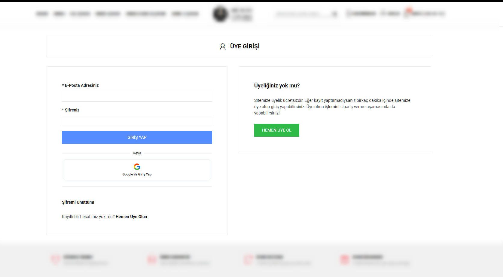Choose the 'Google ile Giriş Yap' sign-in text
503x277 pixels.
point(137,174)
